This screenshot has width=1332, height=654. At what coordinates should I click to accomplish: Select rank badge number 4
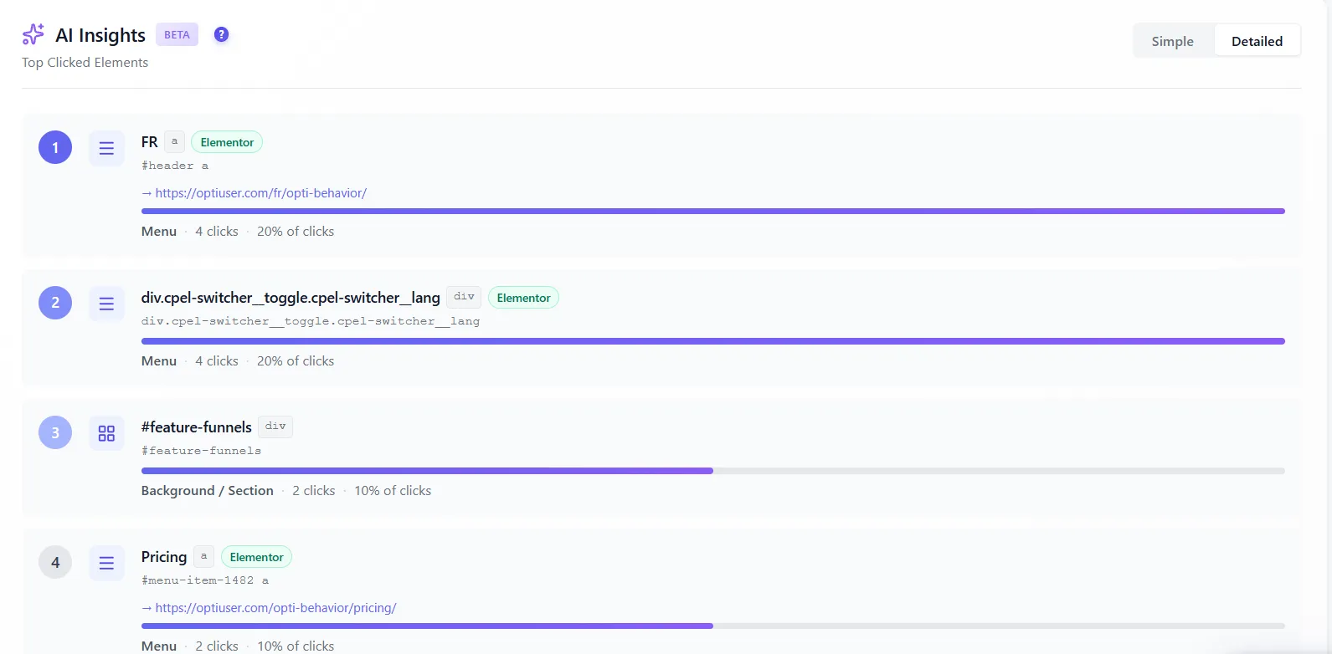click(x=55, y=562)
